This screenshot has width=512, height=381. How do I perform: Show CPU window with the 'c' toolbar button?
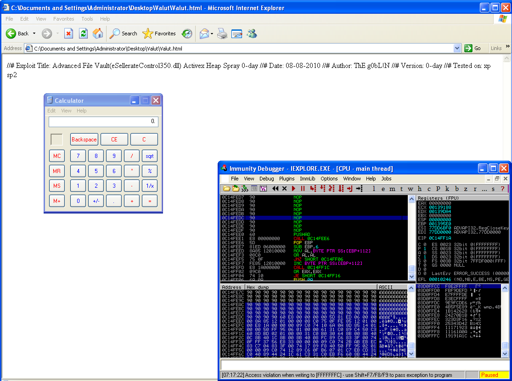pyautogui.click(x=429, y=189)
